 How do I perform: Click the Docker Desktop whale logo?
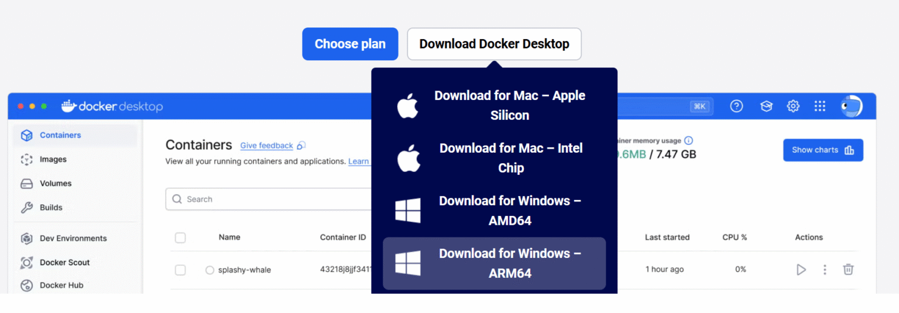click(x=68, y=106)
